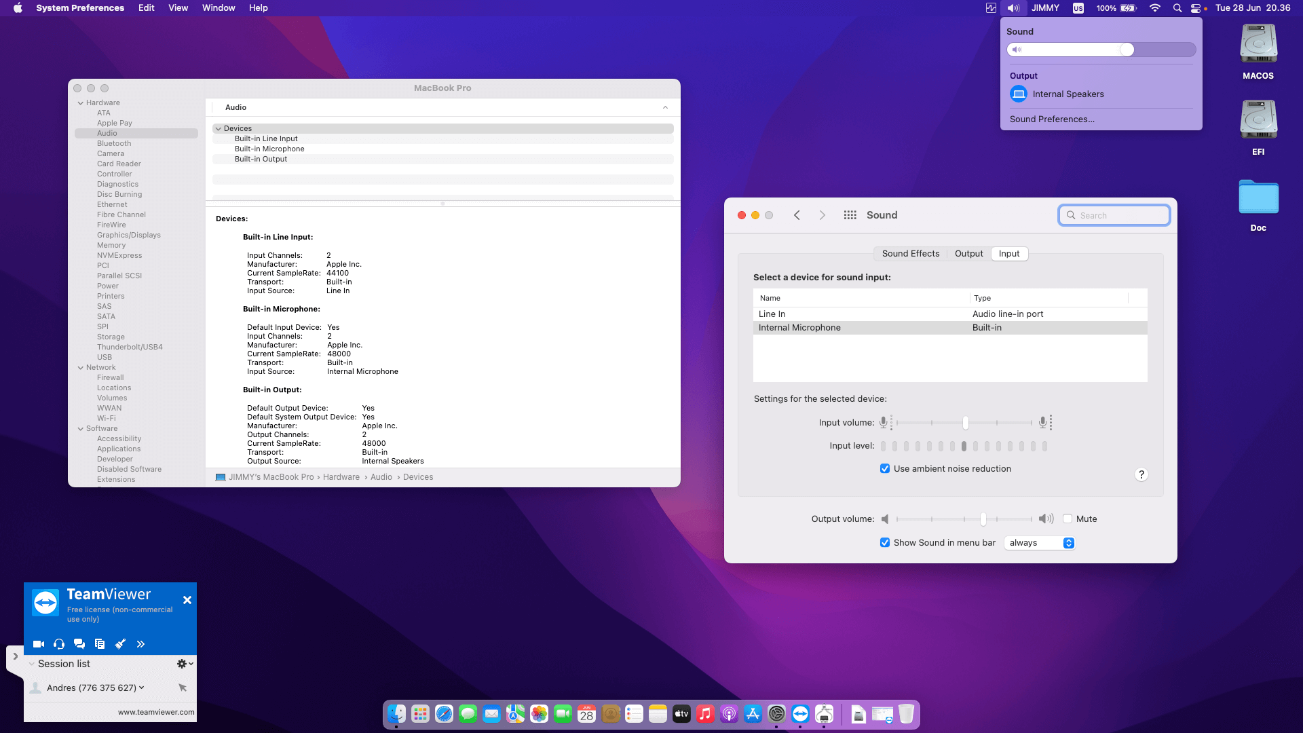
Task: Open the Edit menu
Action: (x=147, y=8)
